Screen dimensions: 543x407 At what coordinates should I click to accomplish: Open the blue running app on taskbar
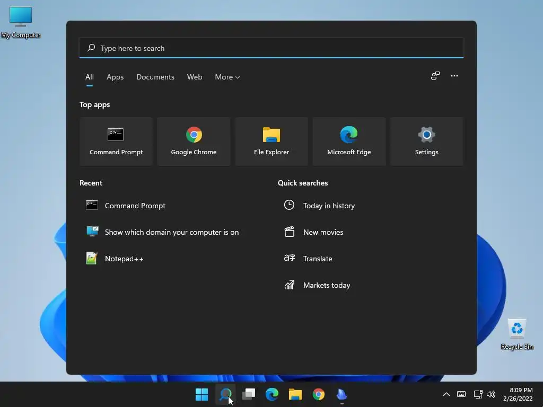tap(341, 394)
